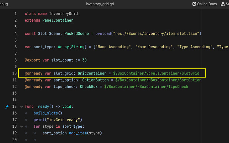Click line number 20 in gutter

pos(15,140)
